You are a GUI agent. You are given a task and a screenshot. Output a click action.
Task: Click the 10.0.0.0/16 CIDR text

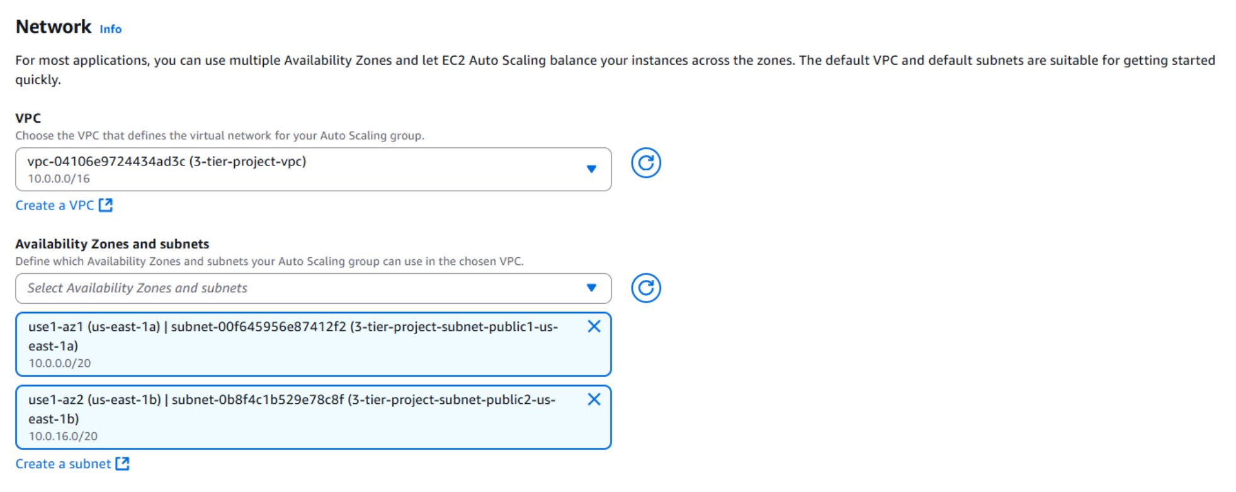coord(59,179)
